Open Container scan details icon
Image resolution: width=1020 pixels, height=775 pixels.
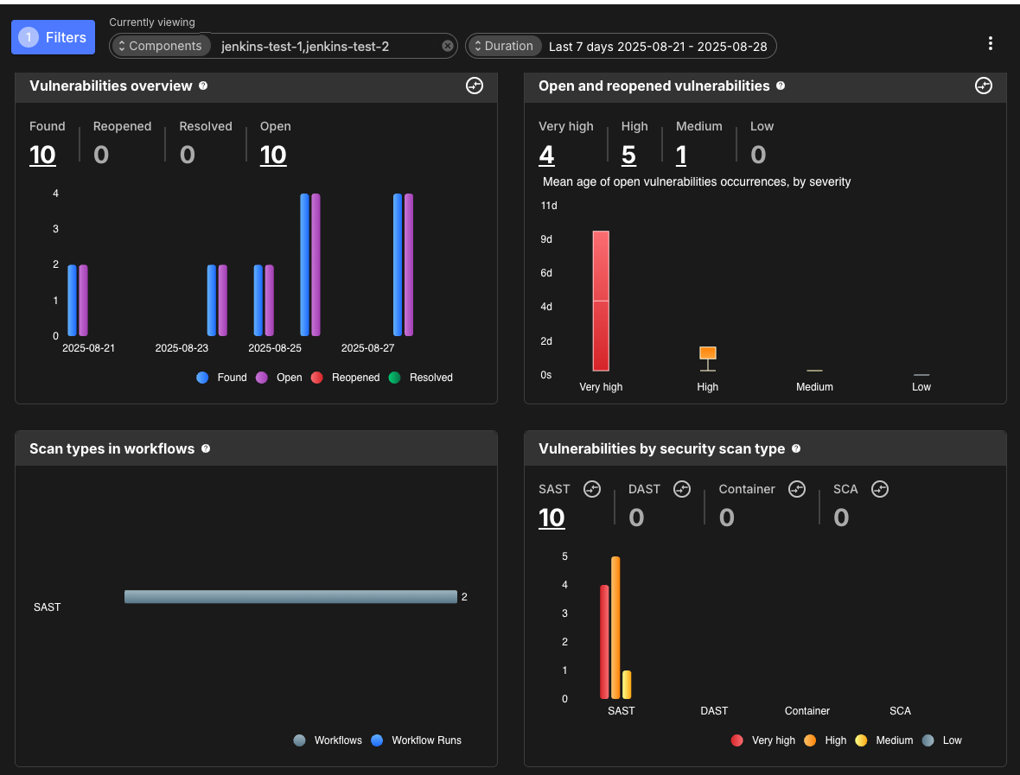[x=797, y=489]
